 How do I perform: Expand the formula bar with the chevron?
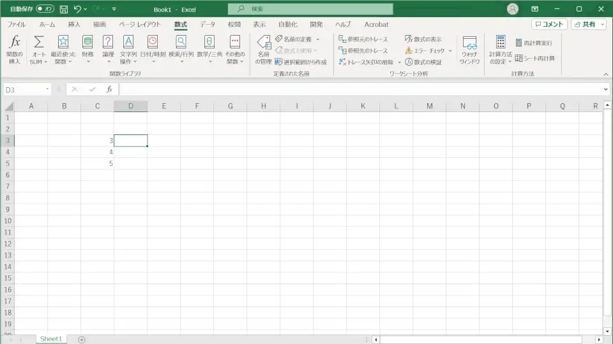coord(605,90)
